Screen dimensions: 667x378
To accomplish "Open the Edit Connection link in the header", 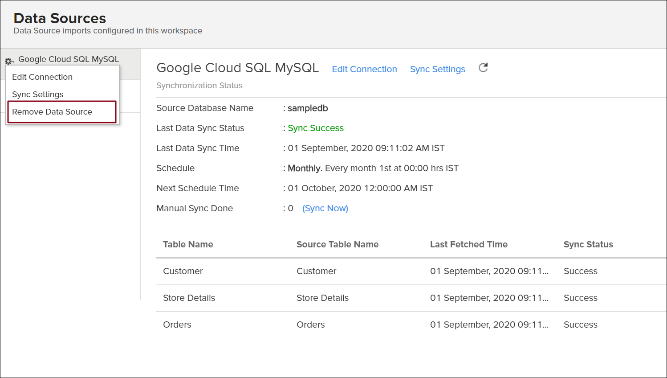I will (x=364, y=69).
